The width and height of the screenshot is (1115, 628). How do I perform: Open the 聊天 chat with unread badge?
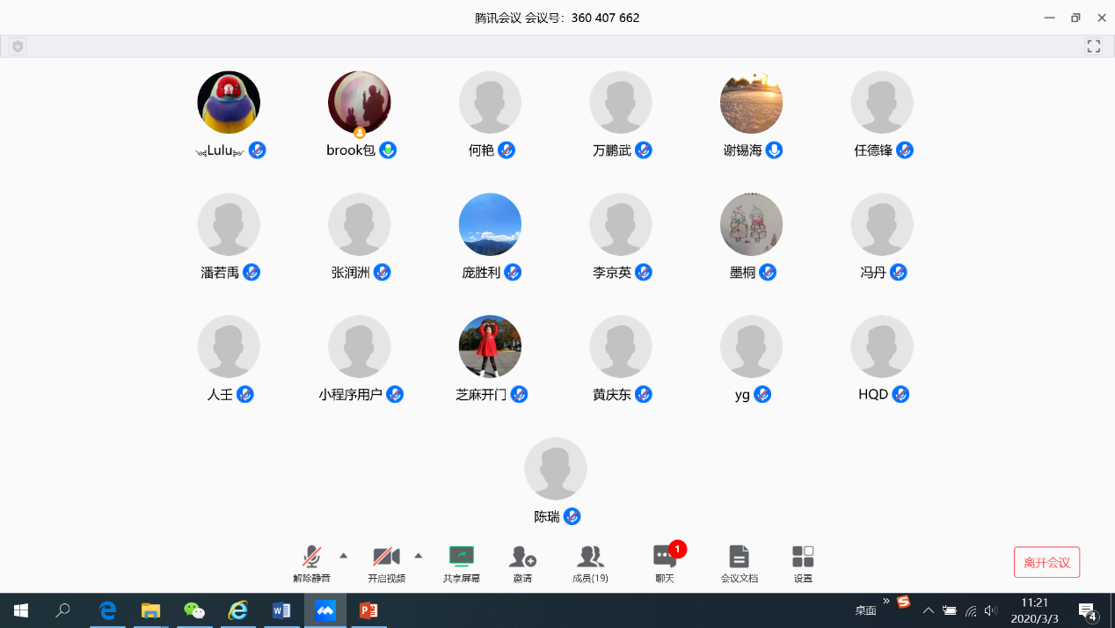[x=664, y=562]
